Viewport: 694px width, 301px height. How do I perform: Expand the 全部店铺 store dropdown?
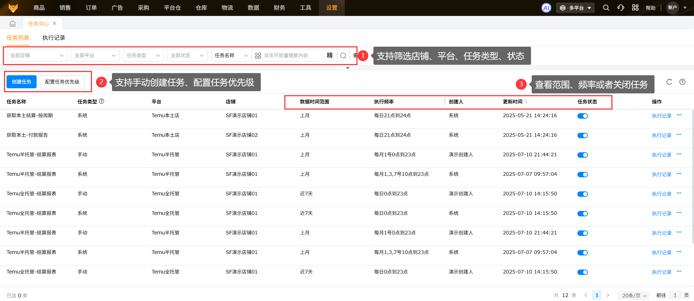[x=37, y=56]
